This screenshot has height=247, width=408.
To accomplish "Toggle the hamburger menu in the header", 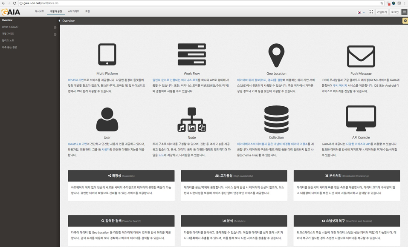I will [x=404, y=12].
